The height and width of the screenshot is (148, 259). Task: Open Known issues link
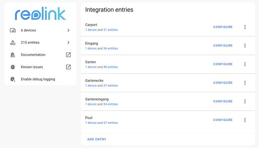pos(41,67)
